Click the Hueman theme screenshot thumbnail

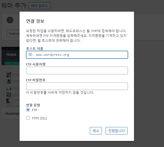pyautogui.click(x=11, y=77)
